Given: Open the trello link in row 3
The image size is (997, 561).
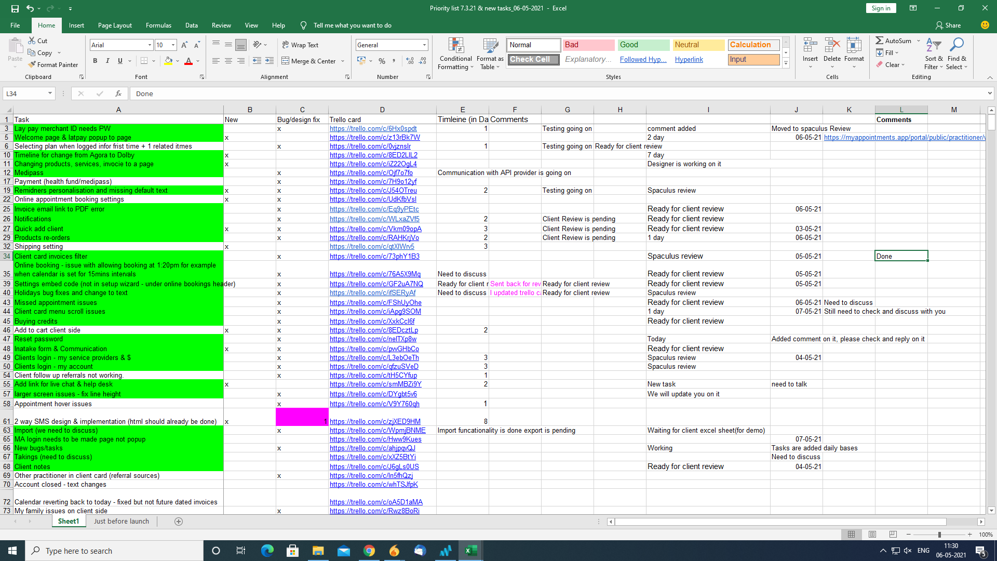Looking at the screenshot, I should click(x=373, y=128).
